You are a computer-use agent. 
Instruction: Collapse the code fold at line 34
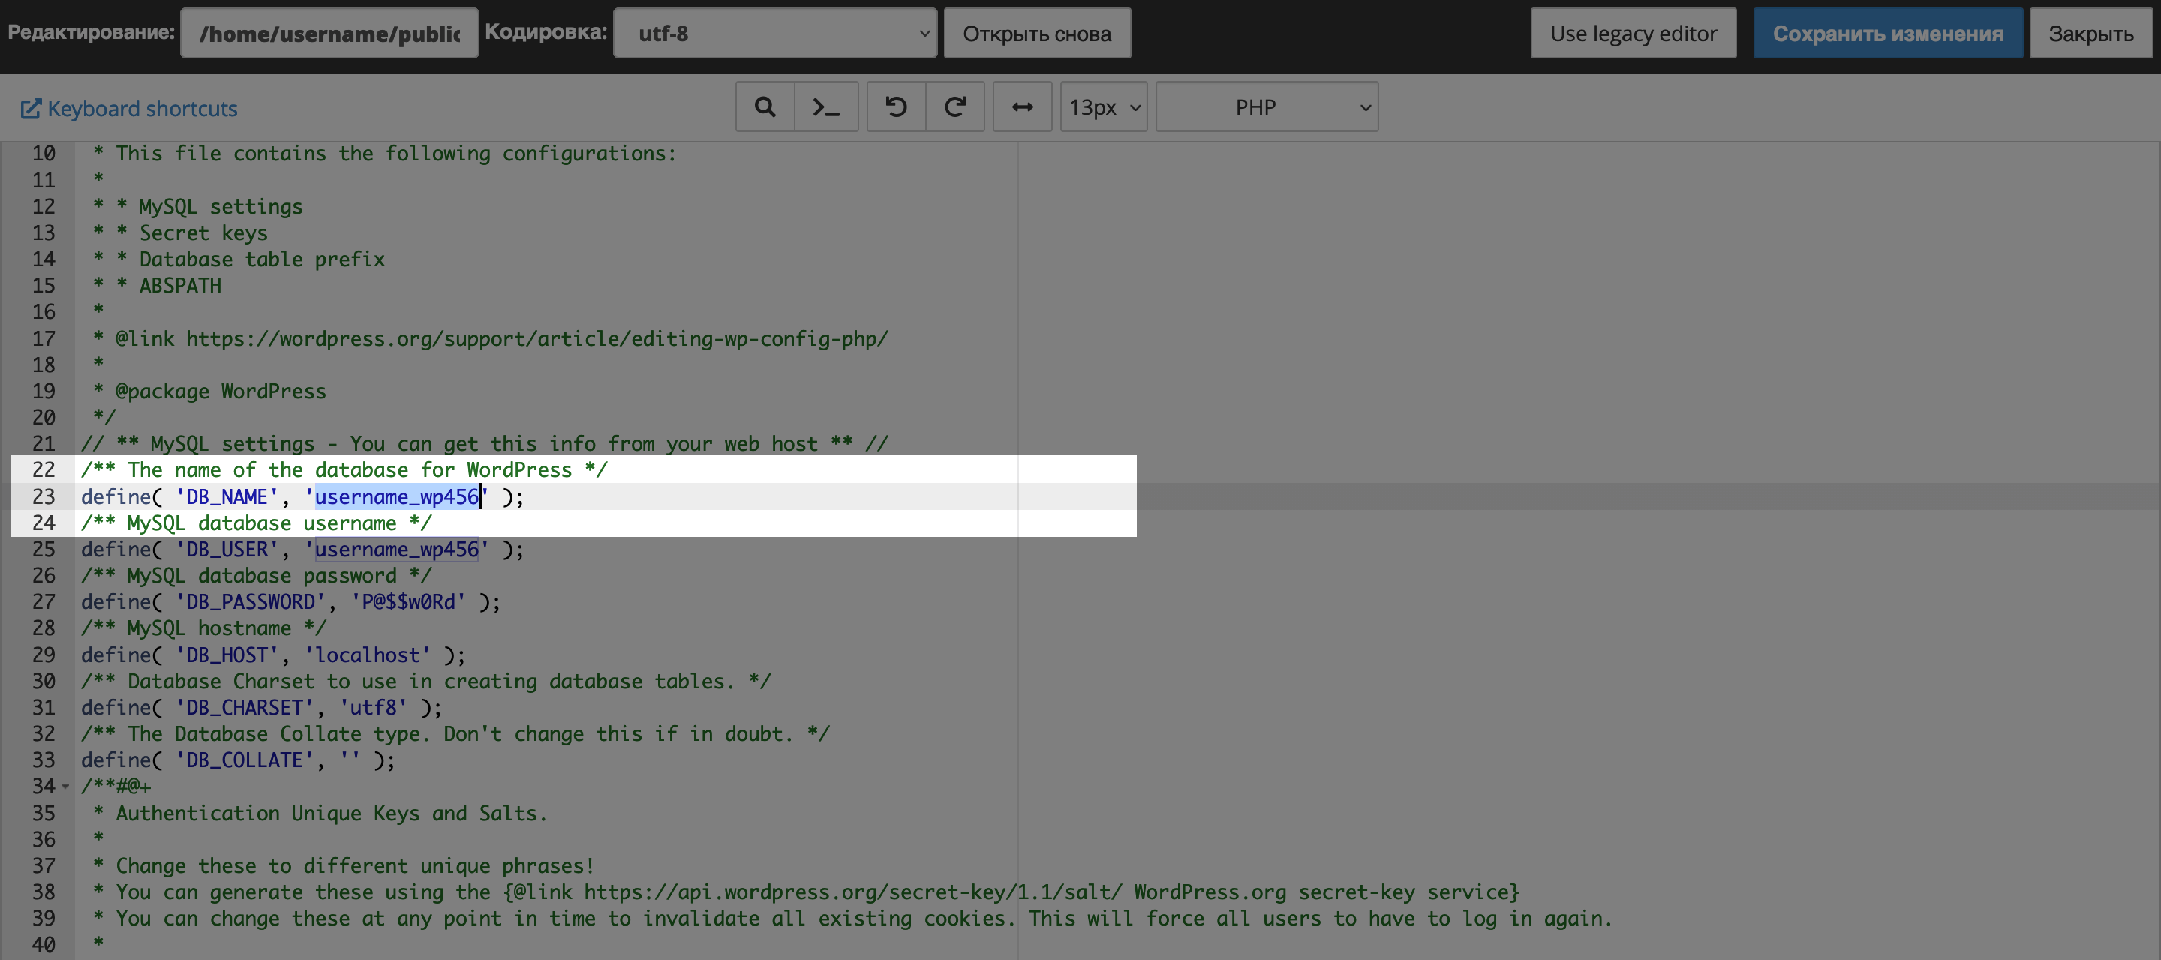(x=65, y=787)
